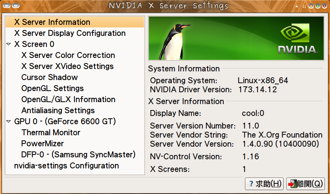The width and height of the screenshot is (330, 194).
Task: Click the 離開(Q) quit button
Action: [x=306, y=184]
